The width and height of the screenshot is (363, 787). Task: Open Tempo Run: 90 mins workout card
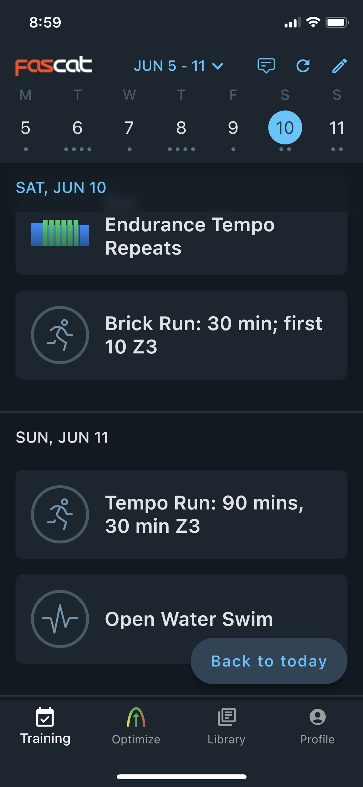[181, 514]
